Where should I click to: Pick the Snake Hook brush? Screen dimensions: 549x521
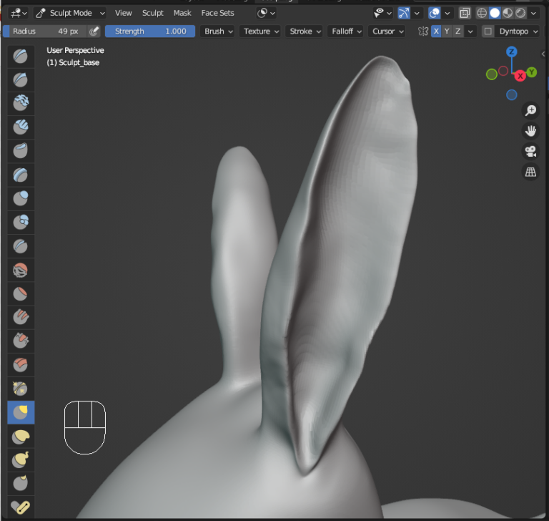(x=21, y=460)
